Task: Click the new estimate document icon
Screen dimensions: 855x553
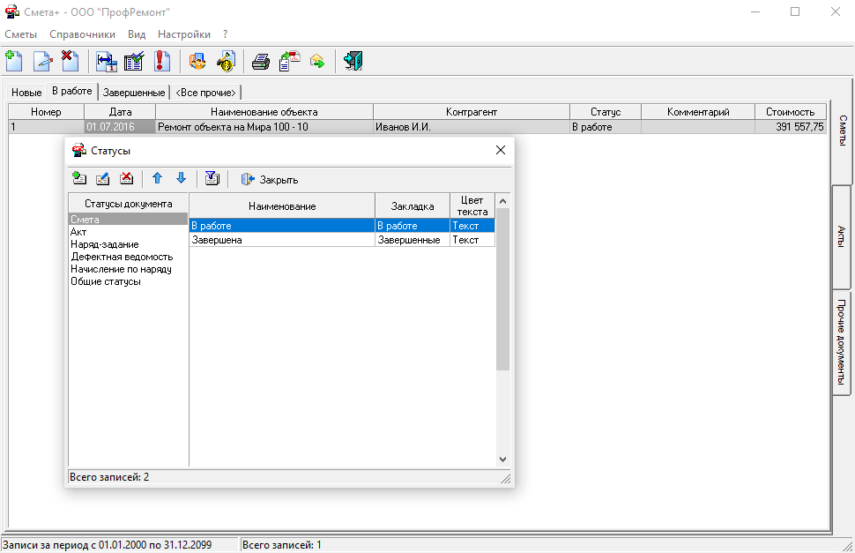Action: [15, 61]
